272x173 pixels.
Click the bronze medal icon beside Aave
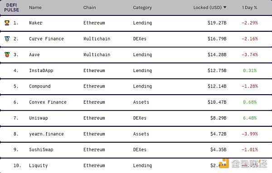(7, 54)
